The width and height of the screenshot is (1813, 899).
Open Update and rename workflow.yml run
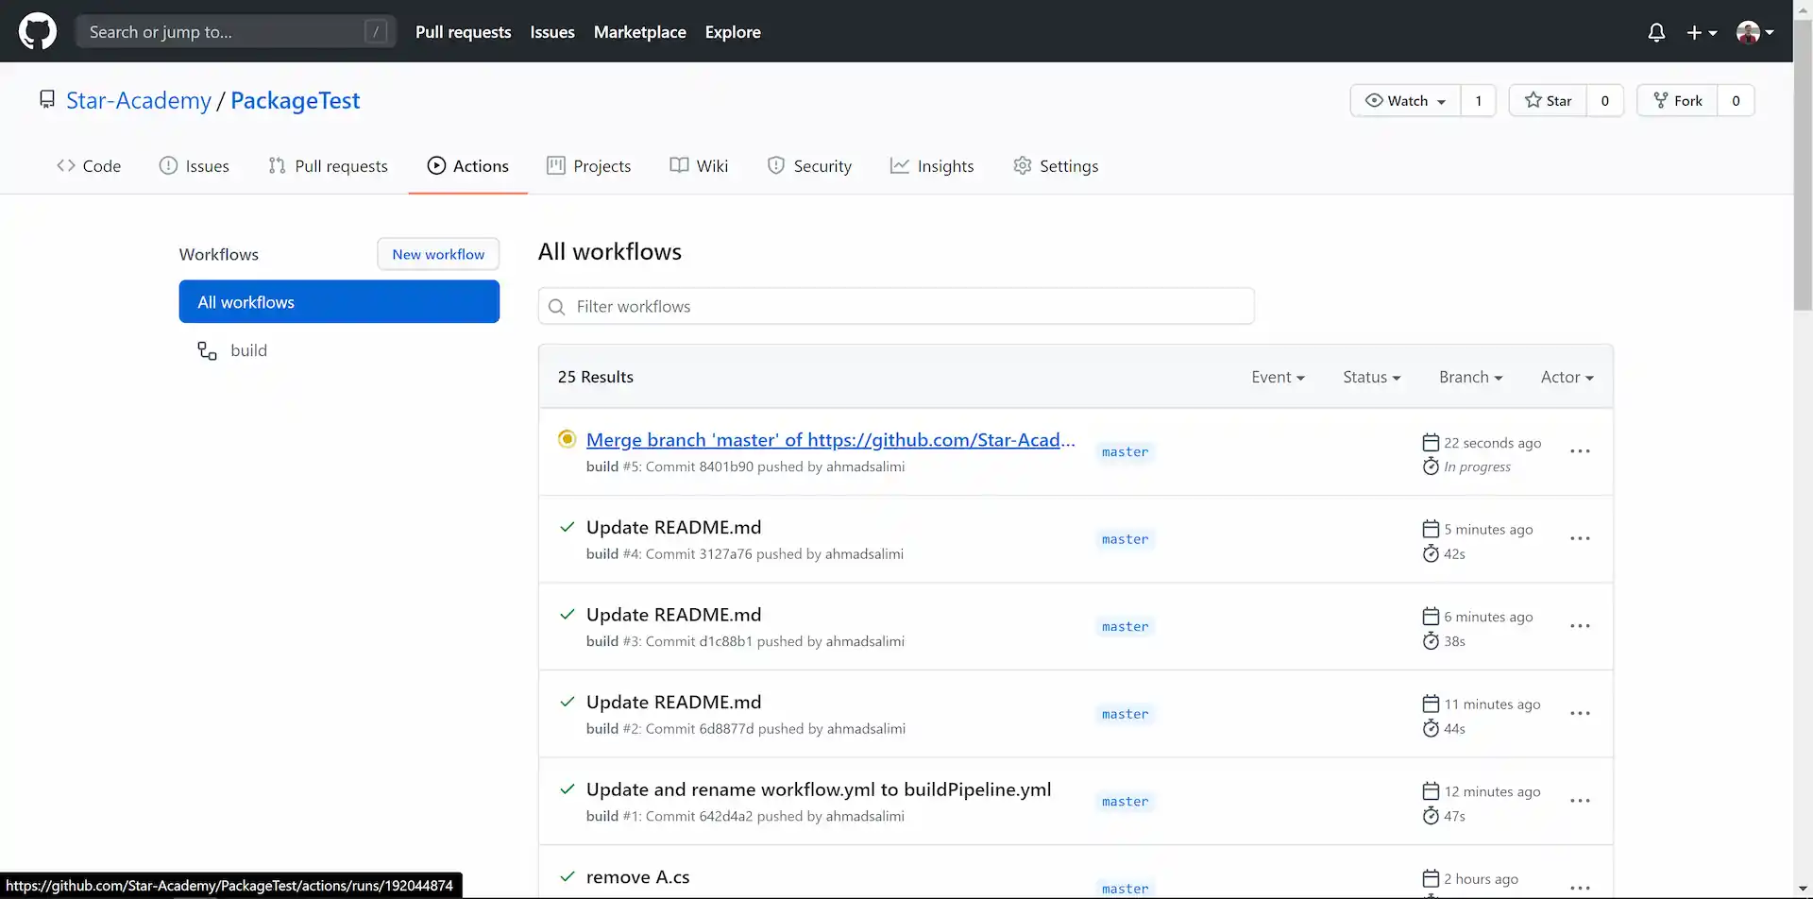[818, 789]
